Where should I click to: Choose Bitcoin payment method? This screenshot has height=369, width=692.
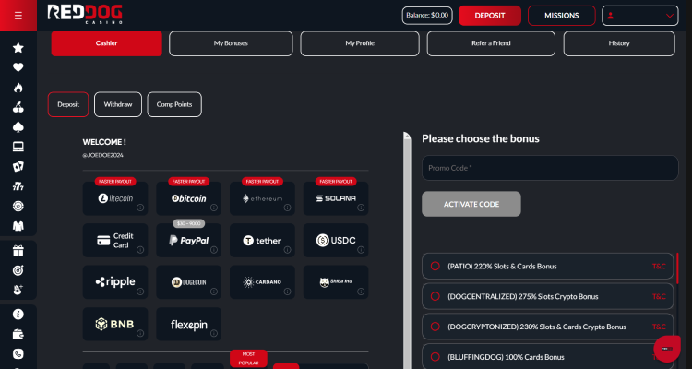pyautogui.click(x=189, y=198)
